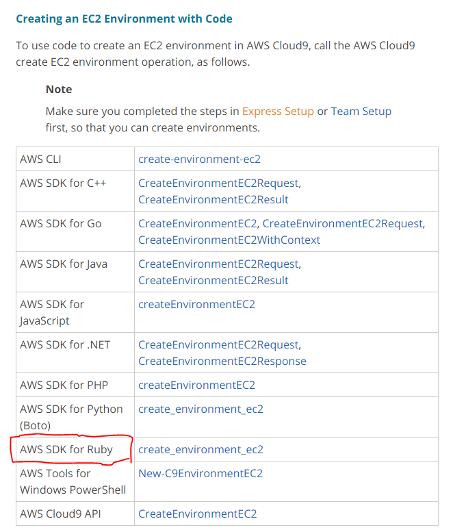Image resolution: width=453 pixels, height=532 pixels.
Task: Click the 'AWS SDK for Python (Boto)' cell
Action: [75, 418]
